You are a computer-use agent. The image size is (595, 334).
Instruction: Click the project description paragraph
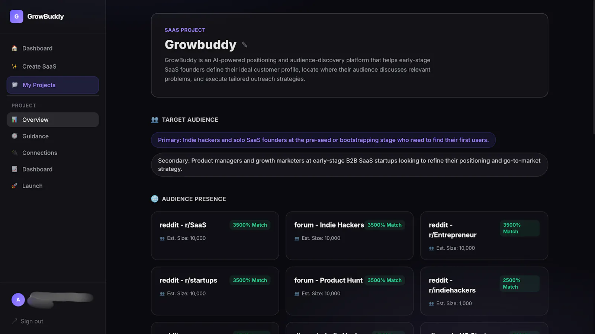297,69
